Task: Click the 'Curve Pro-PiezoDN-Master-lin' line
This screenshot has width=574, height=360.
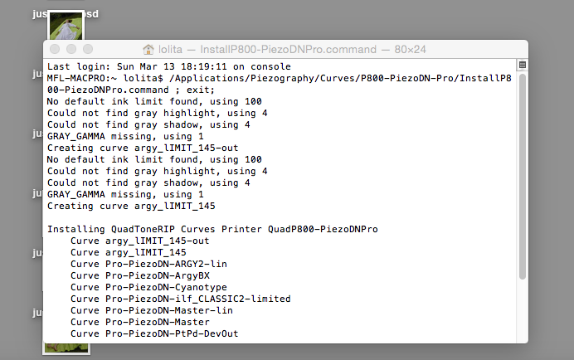Action: (151, 310)
